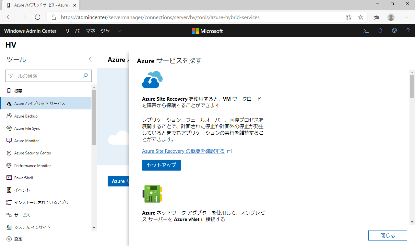415x246 pixels.
Task: Click the セットアップ button
Action: [161, 165]
